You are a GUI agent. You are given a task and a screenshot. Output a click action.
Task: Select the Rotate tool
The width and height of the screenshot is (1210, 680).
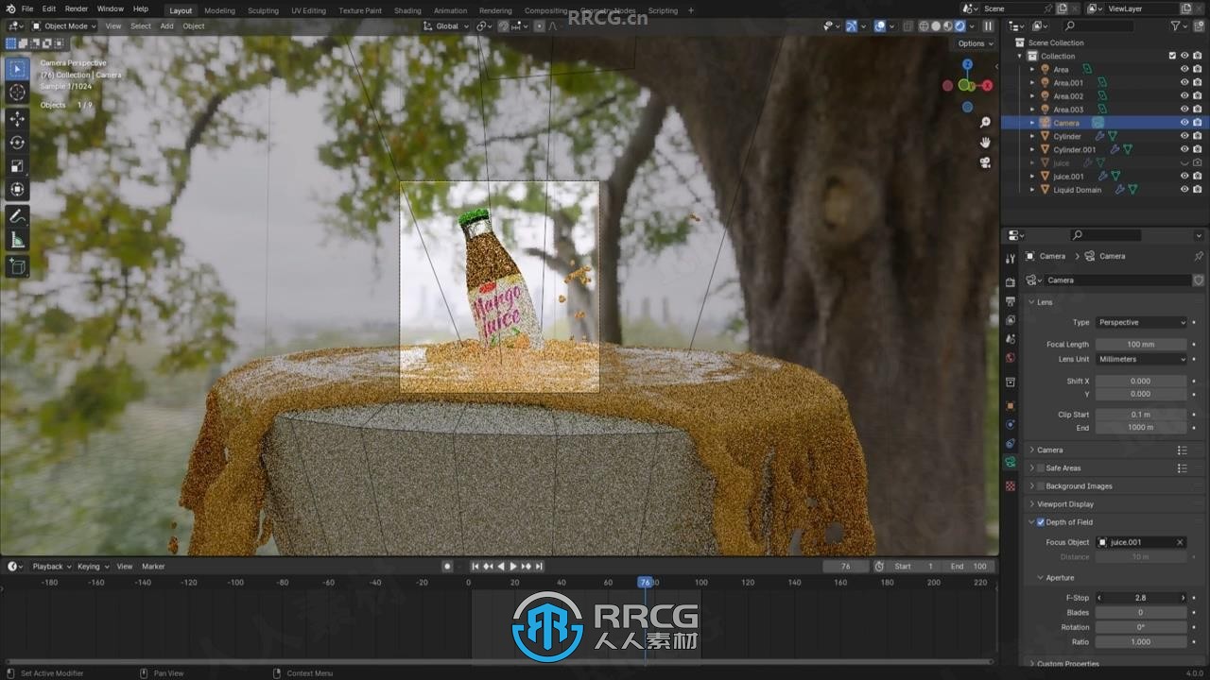17,143
